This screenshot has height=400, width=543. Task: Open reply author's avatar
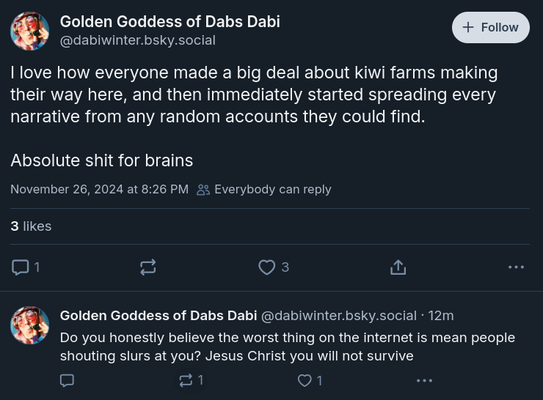click(30, 325)
